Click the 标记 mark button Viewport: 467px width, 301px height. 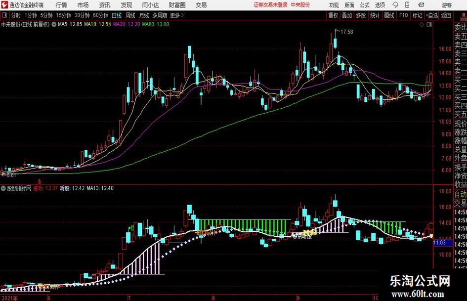417,15
